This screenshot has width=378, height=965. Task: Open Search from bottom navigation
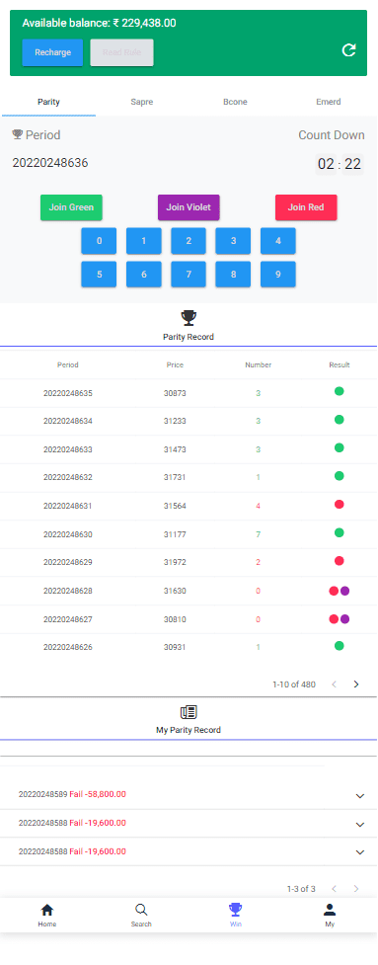coord(141,916)
